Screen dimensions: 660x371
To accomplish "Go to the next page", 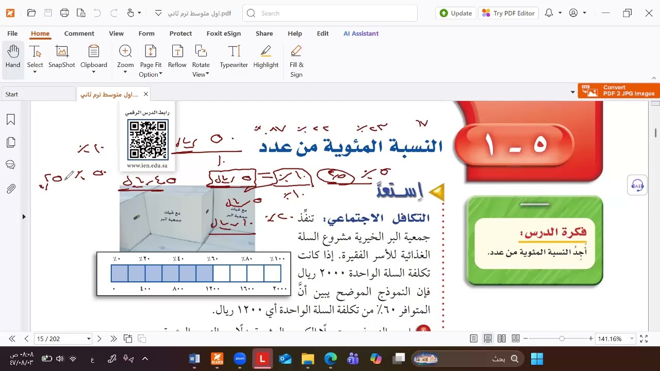I will pos(100,339).
